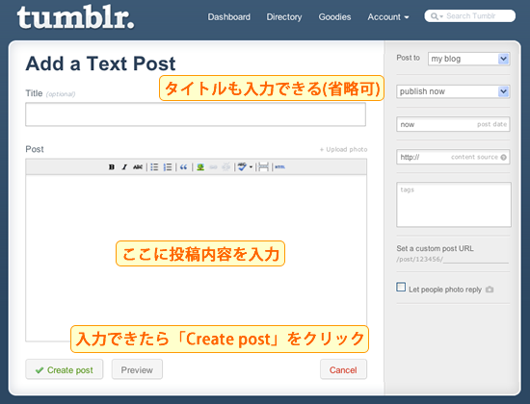Toggle italic formatting in the post toolbar
Screen dimensions: 530x404
point(124,167)
